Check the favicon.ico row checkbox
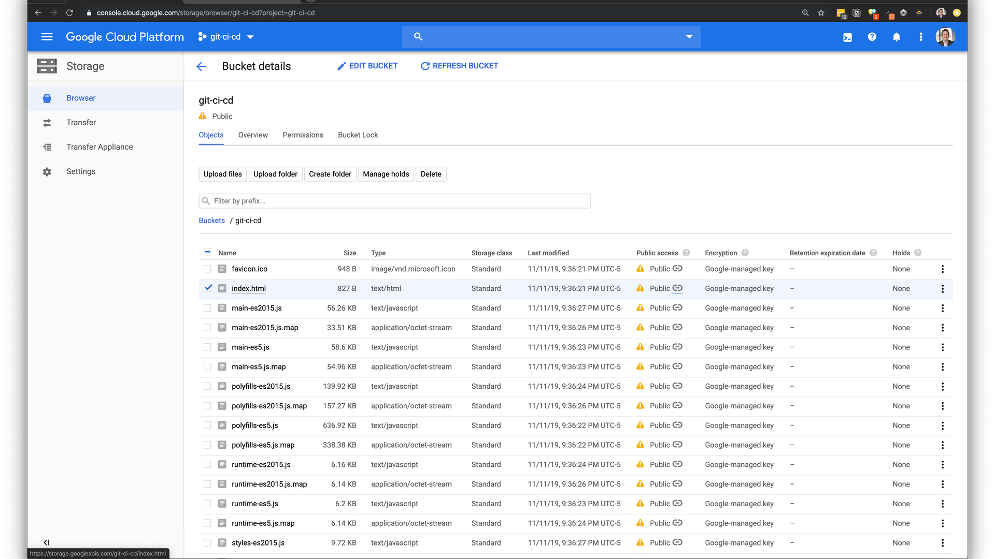Viewport: 995px width, 559px height. coord(207,269)
